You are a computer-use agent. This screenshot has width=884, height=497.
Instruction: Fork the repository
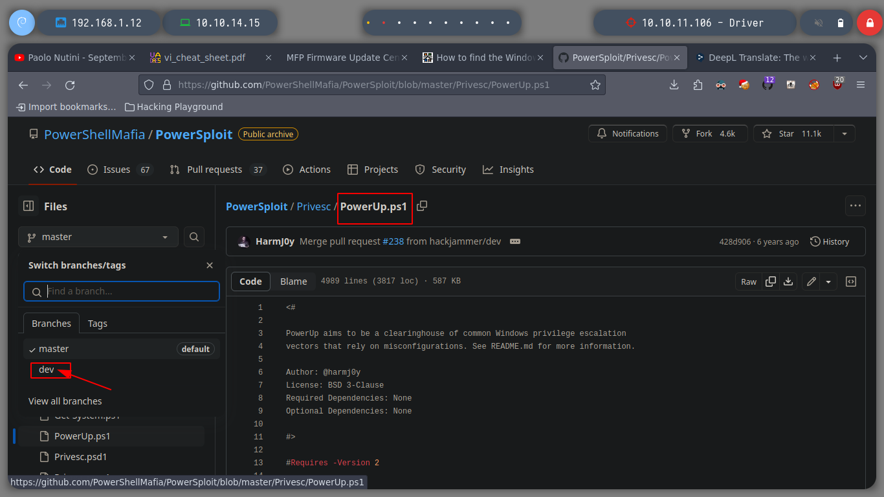(710, 134)
